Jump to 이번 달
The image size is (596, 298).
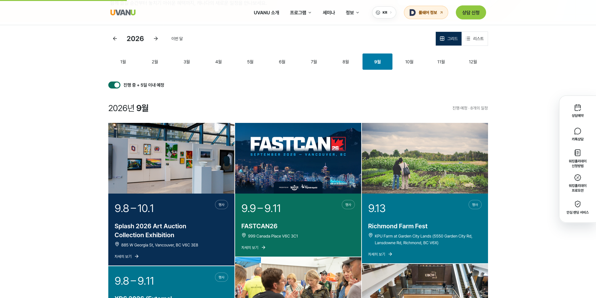tap(177, 39)
